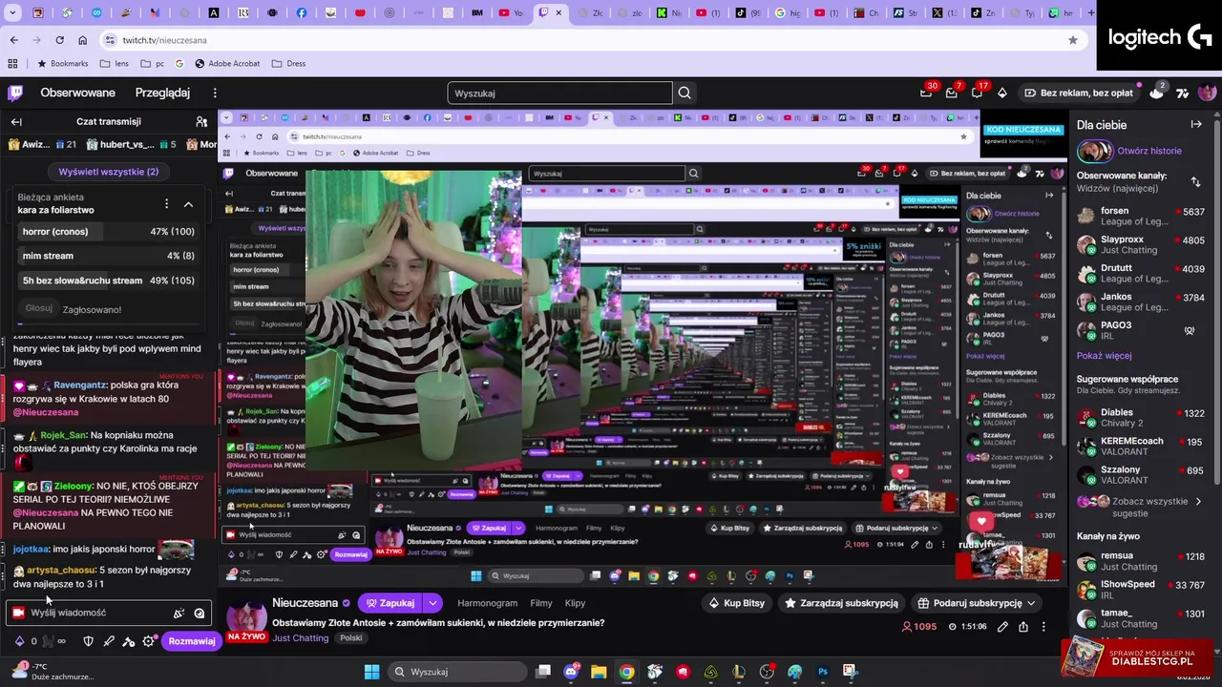Open Discord from the taskbar
This screenshot has width=1222, height=687.
click(x=571, y=672)
